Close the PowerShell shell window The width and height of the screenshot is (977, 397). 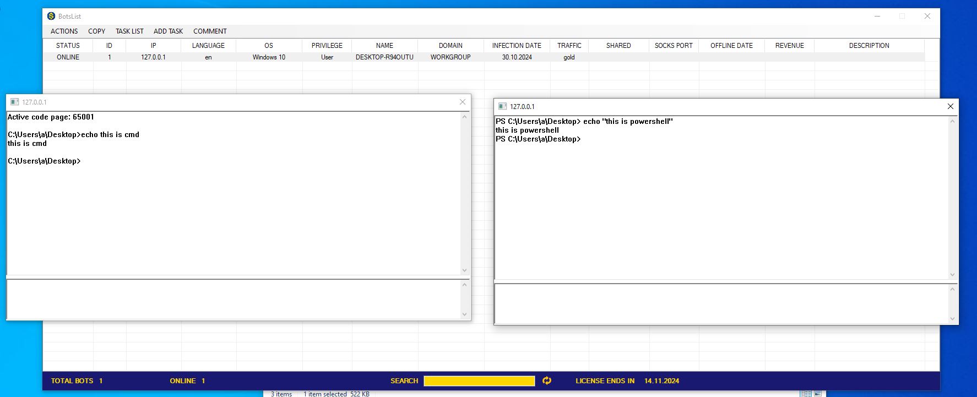point(951,106)
